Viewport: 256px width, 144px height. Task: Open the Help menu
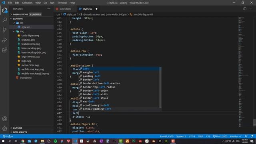point(72,3)
